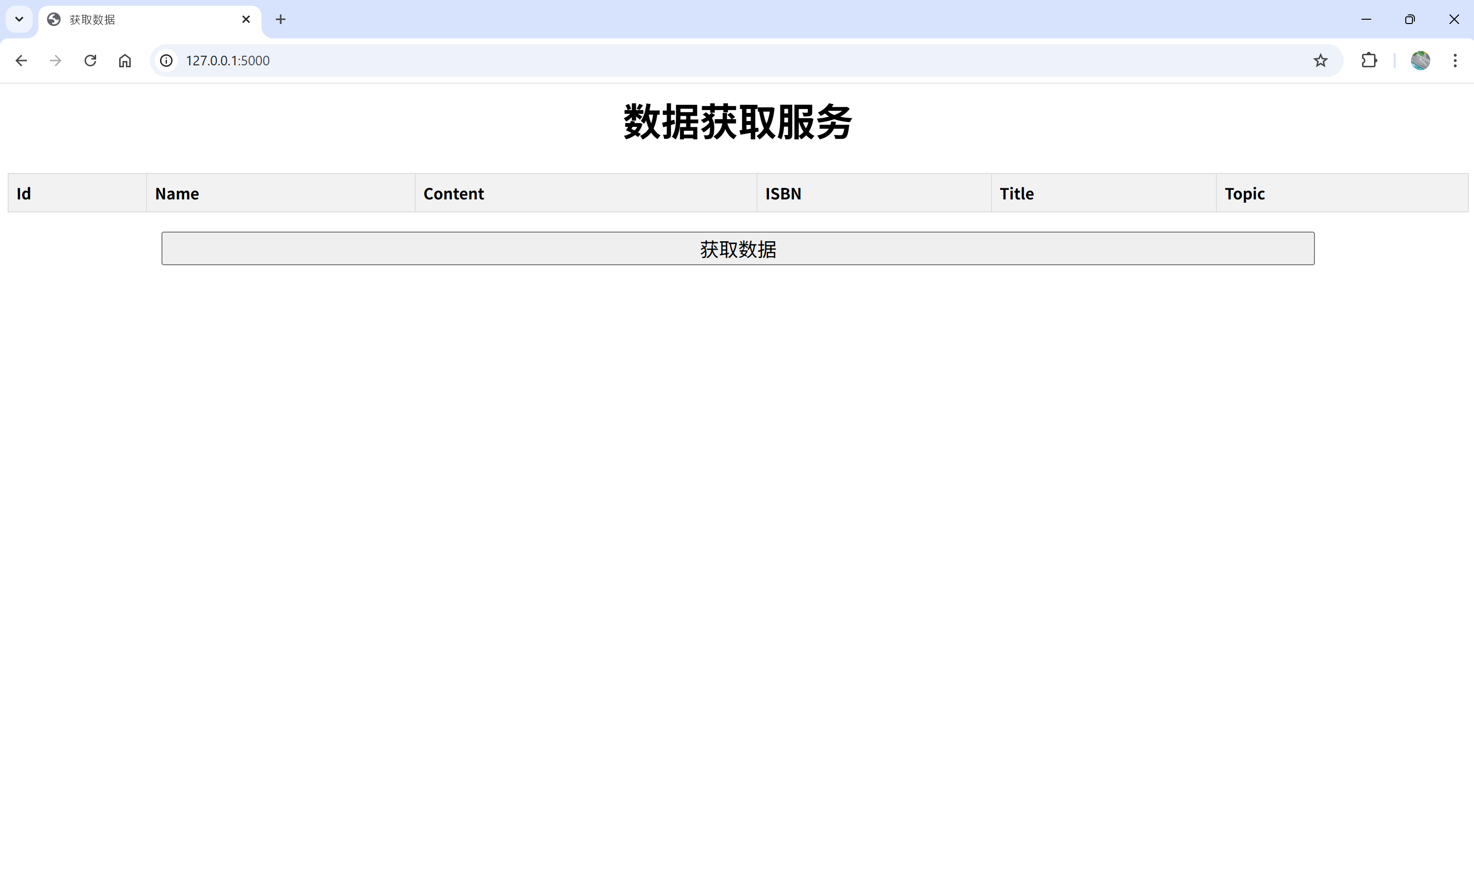Open Chrome's three-dot menu

[x=1455, y=61]
